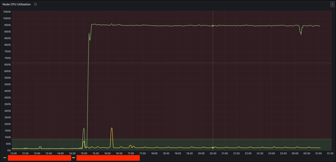The height and width of the screenshot is (162, 336).
Task: Click the 23:00 time axis label
Action: [x=272, y=153]
